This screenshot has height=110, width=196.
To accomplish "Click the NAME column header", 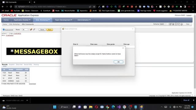I will pyautogui.click(x=11, y=70).
